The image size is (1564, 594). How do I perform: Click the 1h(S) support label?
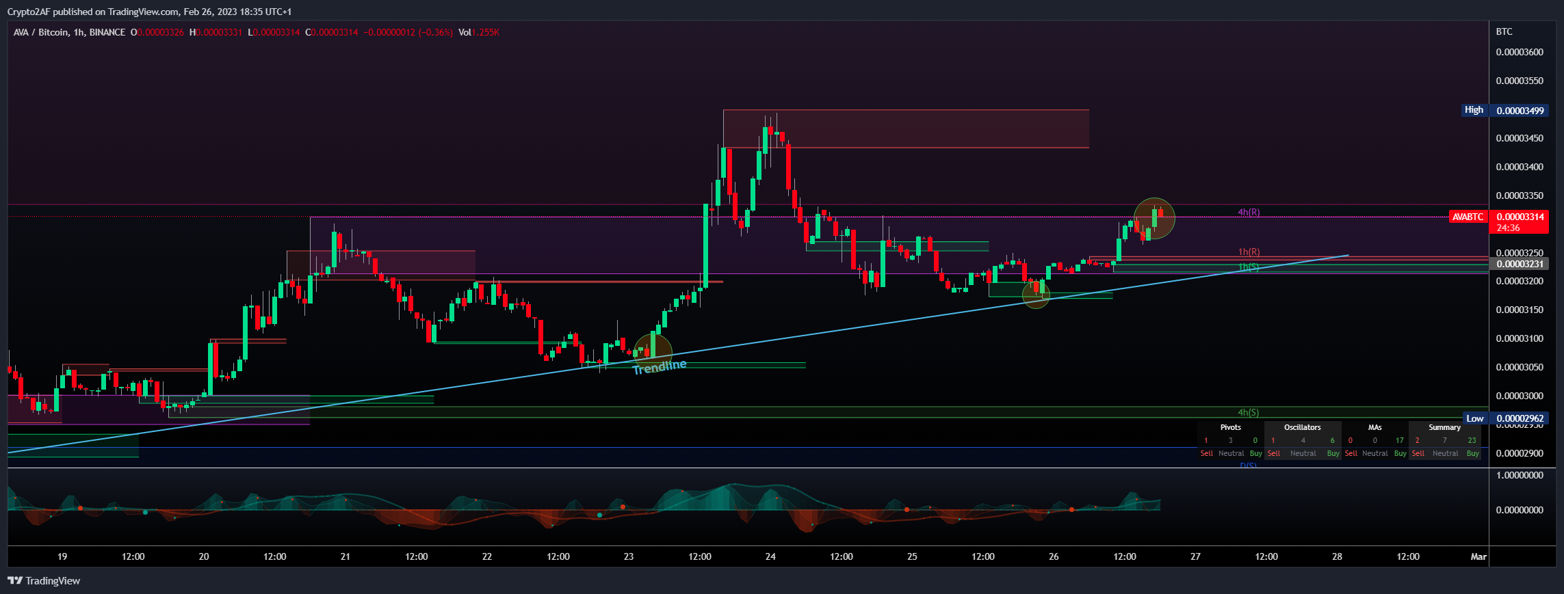1249,267
